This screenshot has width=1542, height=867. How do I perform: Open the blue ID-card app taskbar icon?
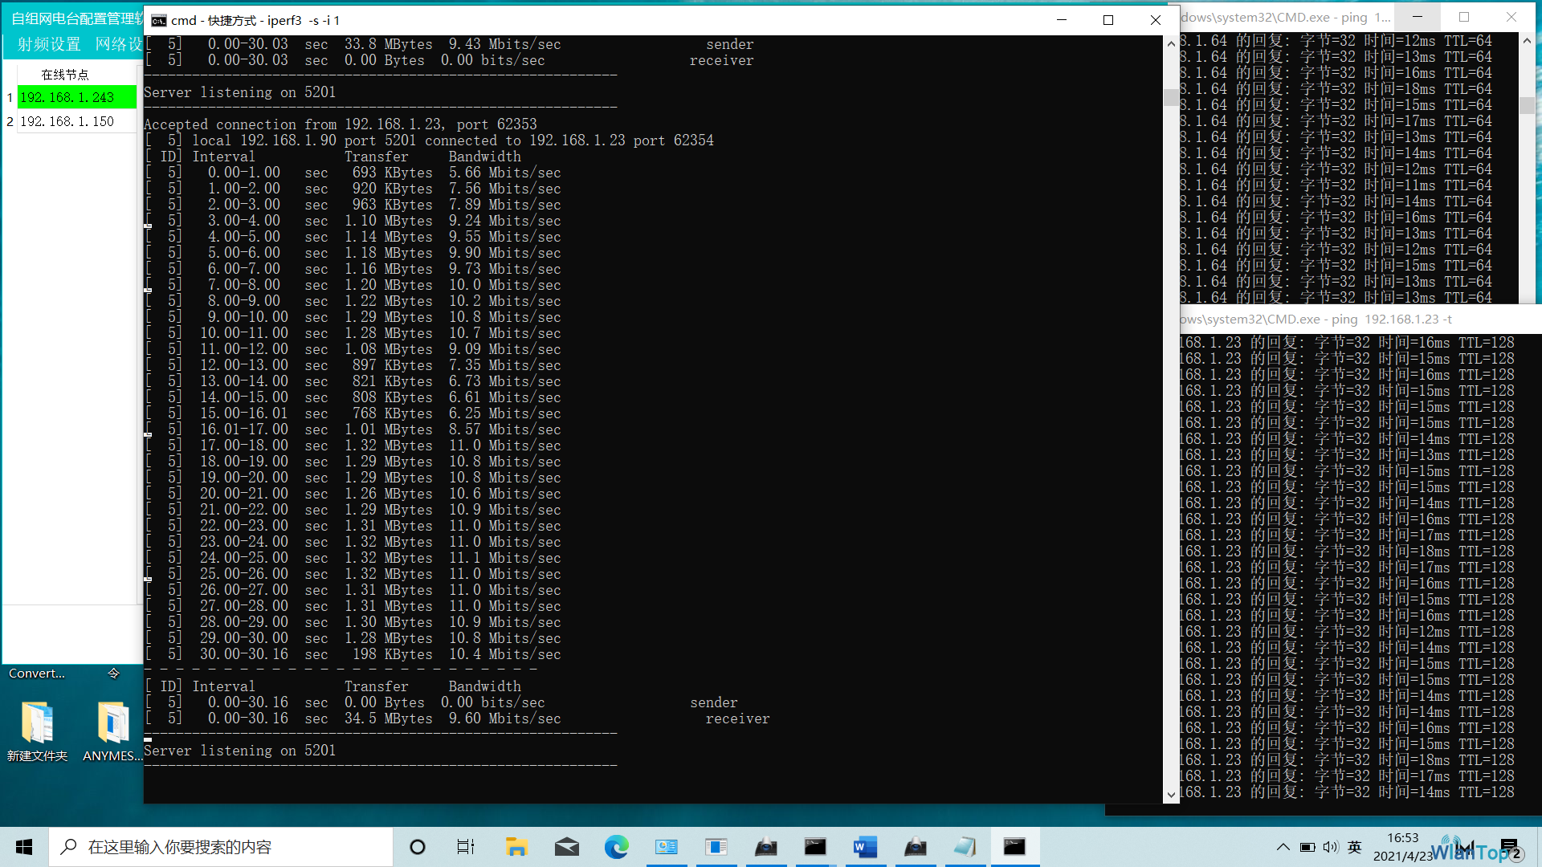coord(666,847)
